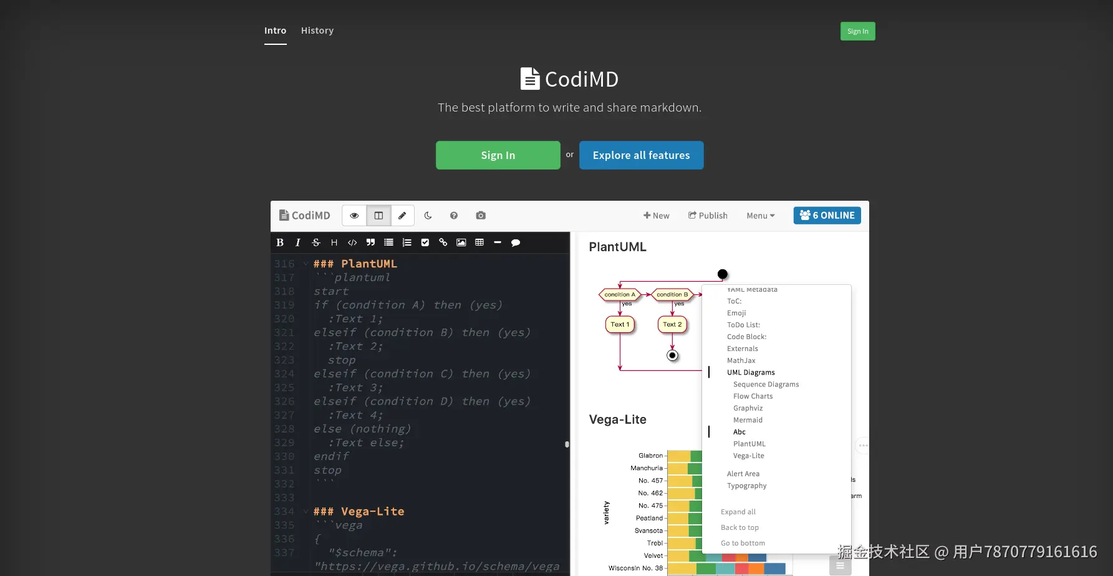Jump to YAML Metadata in contents
Image resolution: width=1113 pixels, height=576 pixels.
click(x=752, y=289)
